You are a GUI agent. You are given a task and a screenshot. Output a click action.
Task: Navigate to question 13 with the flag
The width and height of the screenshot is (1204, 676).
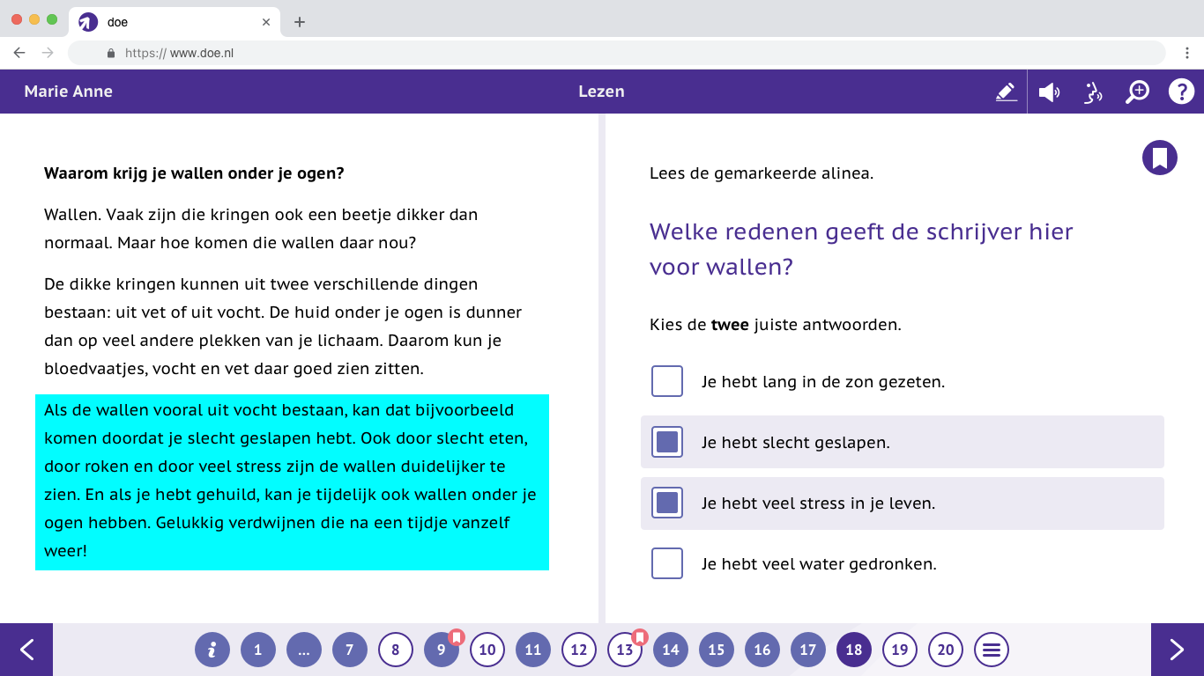pos(624,649)
